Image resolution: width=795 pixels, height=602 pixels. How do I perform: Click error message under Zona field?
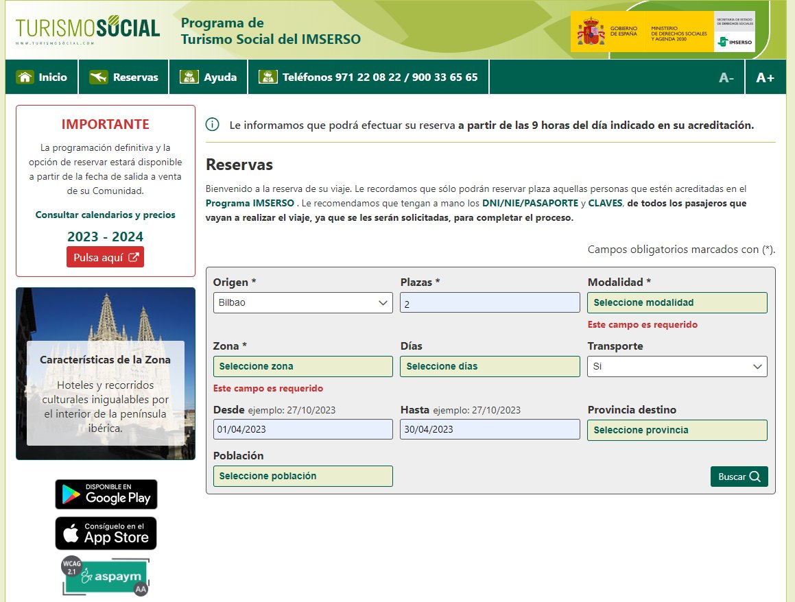click(x=268, y=389)
